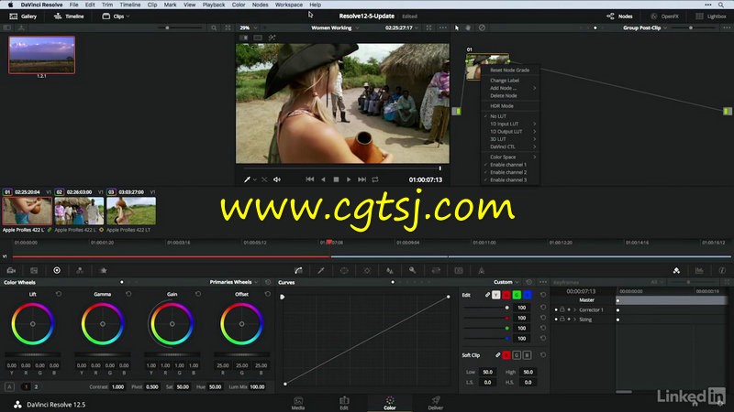Reset the Gain color wheel
The height and width of the screenshot is (412, 734).
(198, 294)
